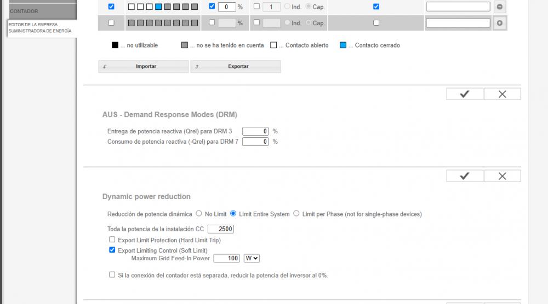Click the text field in second rule row
Screen dimensions: 548x304
[x=458, y=22]
